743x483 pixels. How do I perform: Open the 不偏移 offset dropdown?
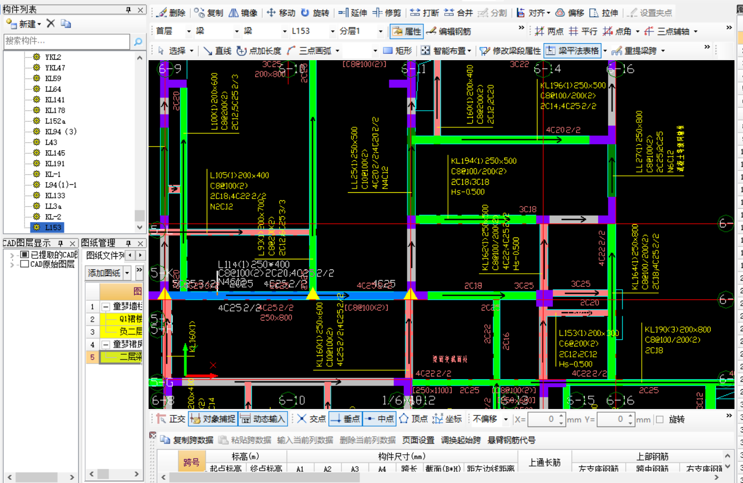(x=505, y=420)
